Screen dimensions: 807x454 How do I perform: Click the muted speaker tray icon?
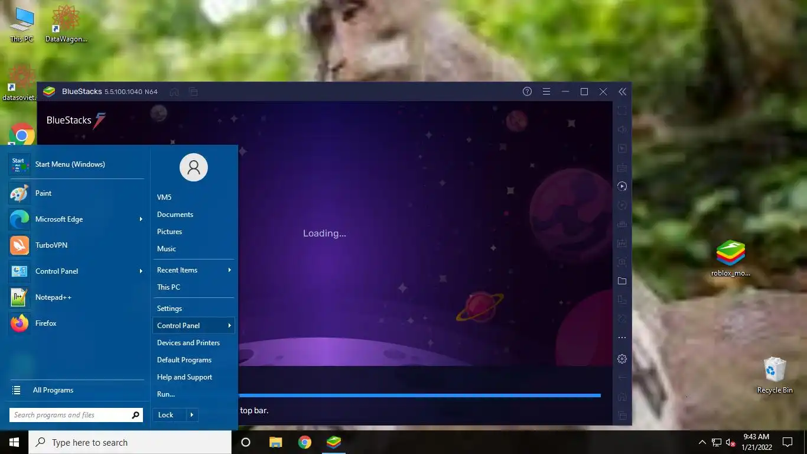(731, 442)
